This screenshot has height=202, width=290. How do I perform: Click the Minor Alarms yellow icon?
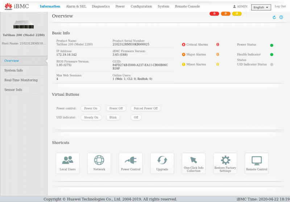(x=183, y=64)
